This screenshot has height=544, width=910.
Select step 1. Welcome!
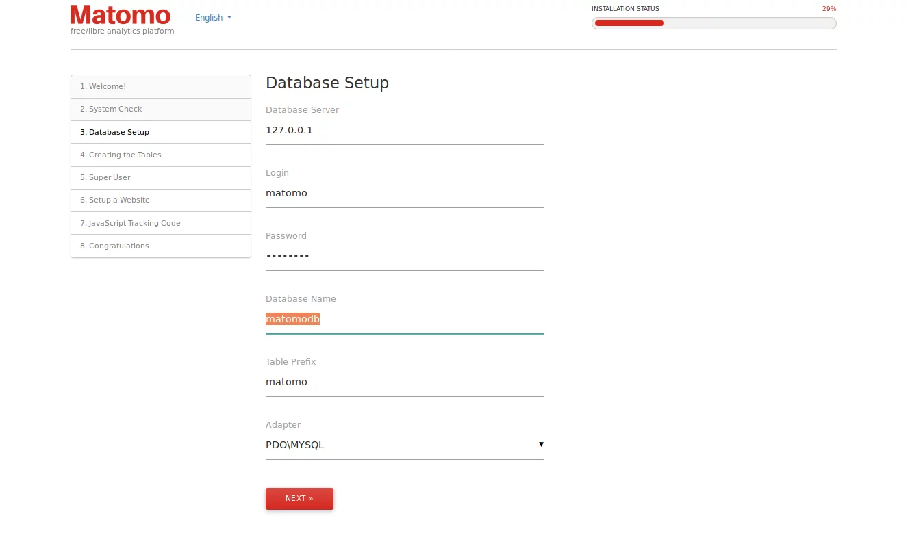click(161, 87)
